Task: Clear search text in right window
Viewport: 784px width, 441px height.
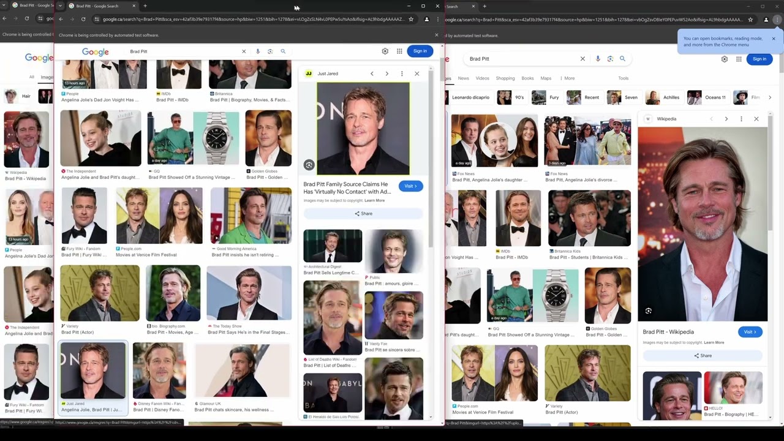Action: pos(582,59)
